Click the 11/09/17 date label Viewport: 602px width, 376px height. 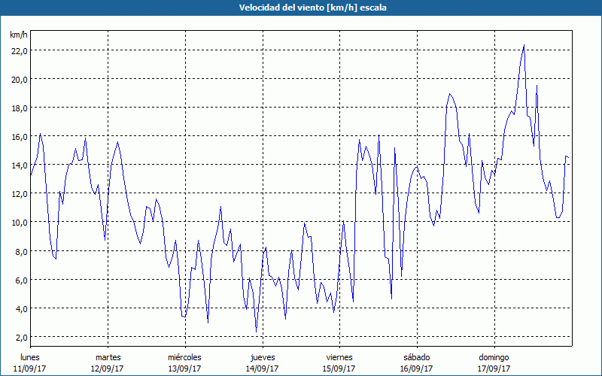click(31, 368)
